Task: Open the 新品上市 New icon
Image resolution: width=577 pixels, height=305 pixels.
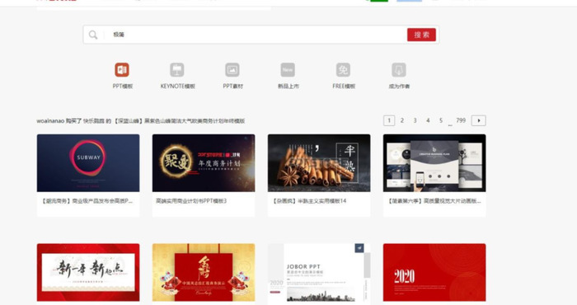Action: point(288,69)
